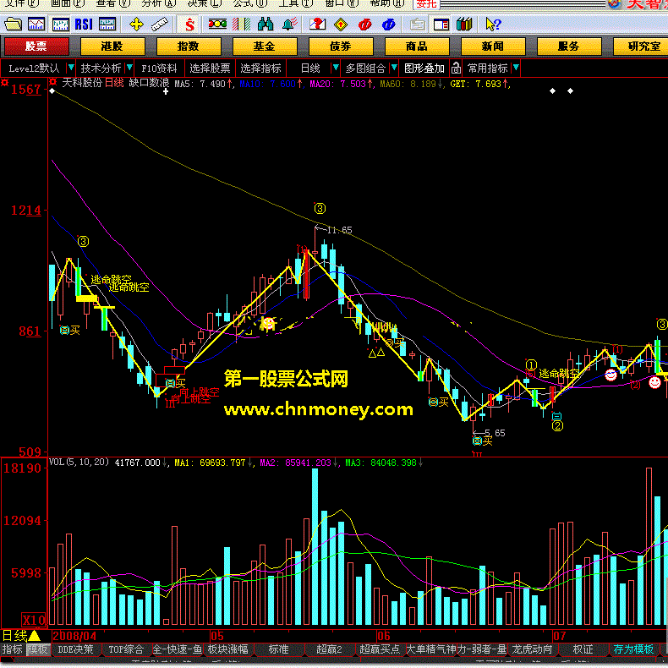This screenshot has height=668, width=668.
Task: Click 选择指标 in the sub-toolbar
Action: (x=260, y=68)
